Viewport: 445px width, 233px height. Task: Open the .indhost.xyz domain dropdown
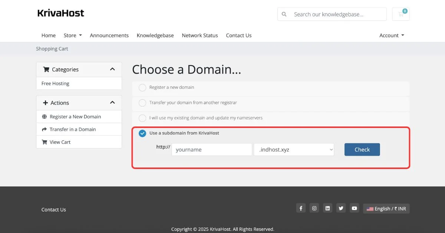pyautogui.click(x=294, y=150)
